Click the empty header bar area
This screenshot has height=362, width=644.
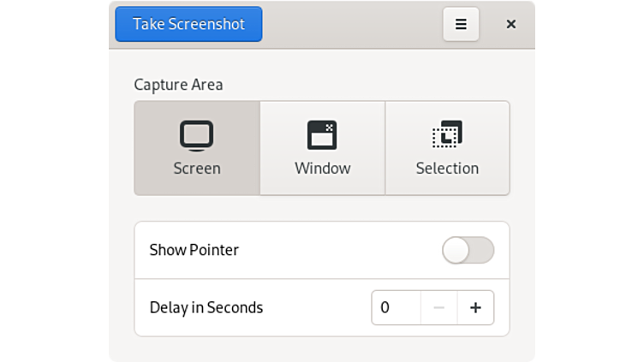tap(351, 24)
